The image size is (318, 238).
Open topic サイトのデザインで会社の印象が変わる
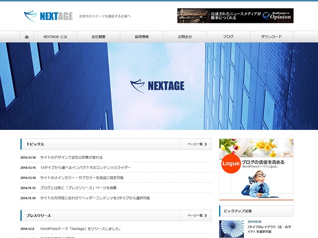72,158
